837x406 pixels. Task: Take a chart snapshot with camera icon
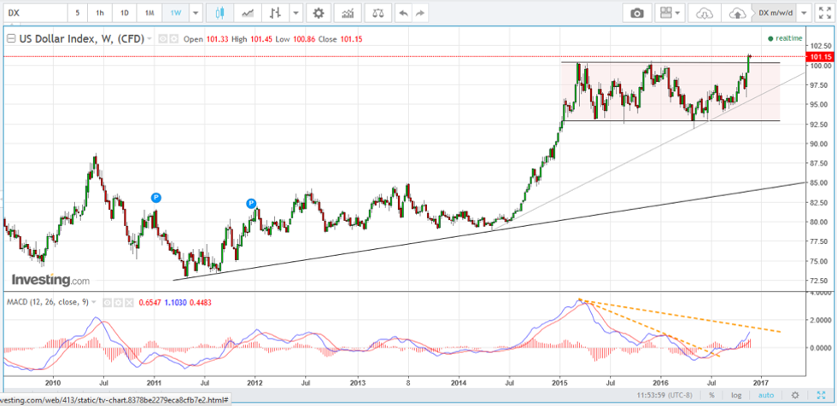[x=636, y=14]
